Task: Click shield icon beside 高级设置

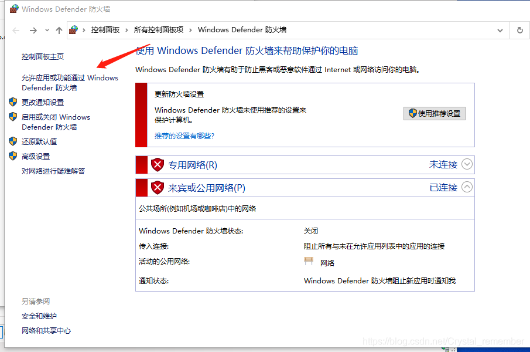Action: [x=13, y=156]
